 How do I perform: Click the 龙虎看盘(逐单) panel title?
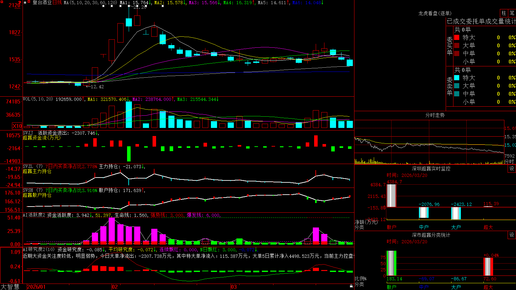435,13
